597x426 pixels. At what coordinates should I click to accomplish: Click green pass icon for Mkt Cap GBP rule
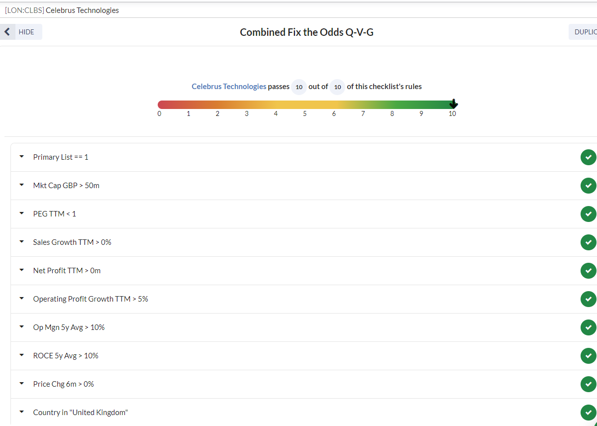[x=588, y=186]
